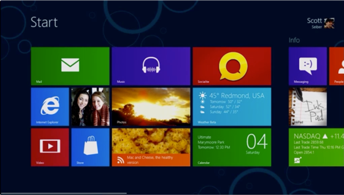Click the up triangle next to NASDAQ
This screenshot has height=195, width=344.
[x=325, y=136]
